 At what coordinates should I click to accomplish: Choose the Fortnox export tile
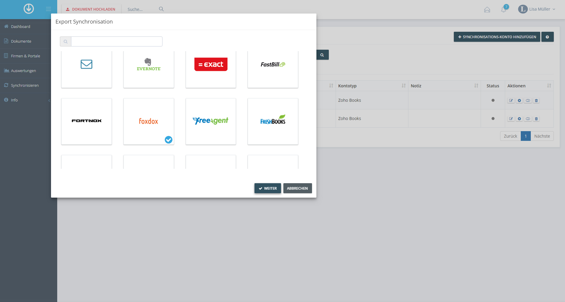[86, 121]
